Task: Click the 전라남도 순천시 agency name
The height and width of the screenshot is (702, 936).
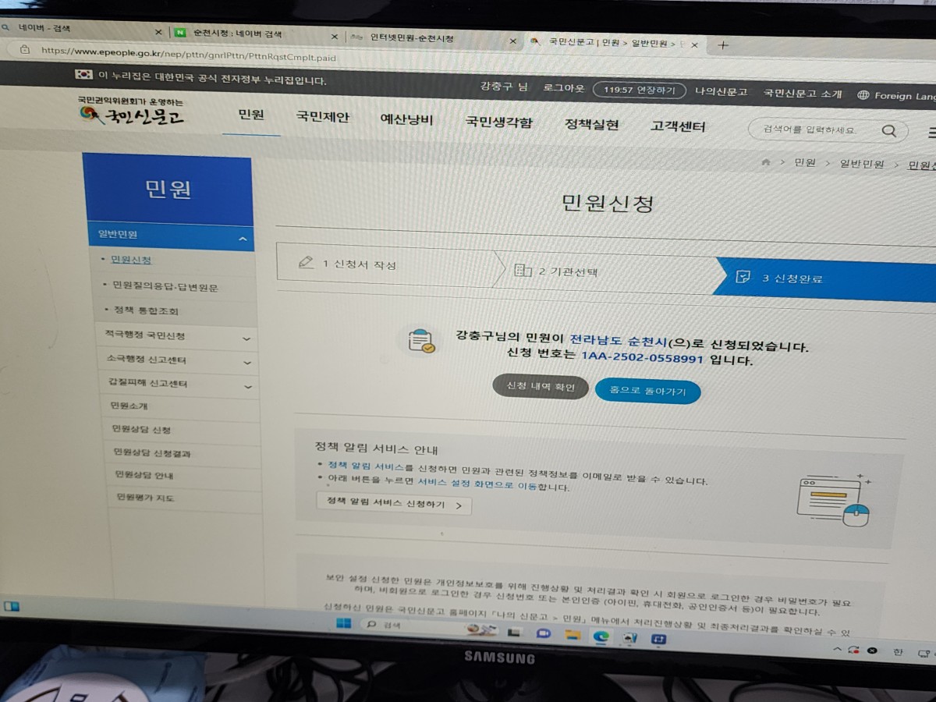Action: (619, 342)
